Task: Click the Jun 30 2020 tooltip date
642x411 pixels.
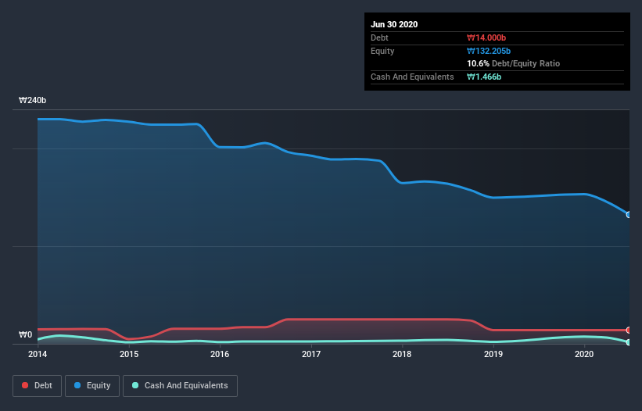Action: pos(394,24)
